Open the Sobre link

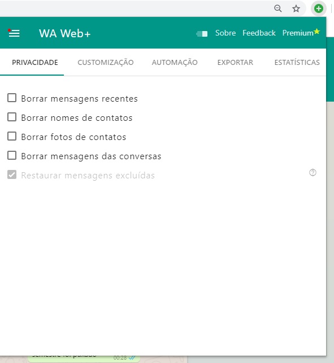(225, 33)
